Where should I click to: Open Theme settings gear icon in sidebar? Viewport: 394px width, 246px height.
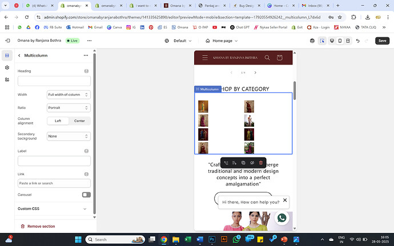(7, 67)
